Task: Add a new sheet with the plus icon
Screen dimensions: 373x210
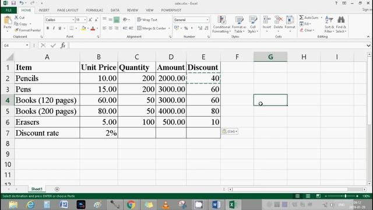Action: pyautogui.click(x=57, y=189)
